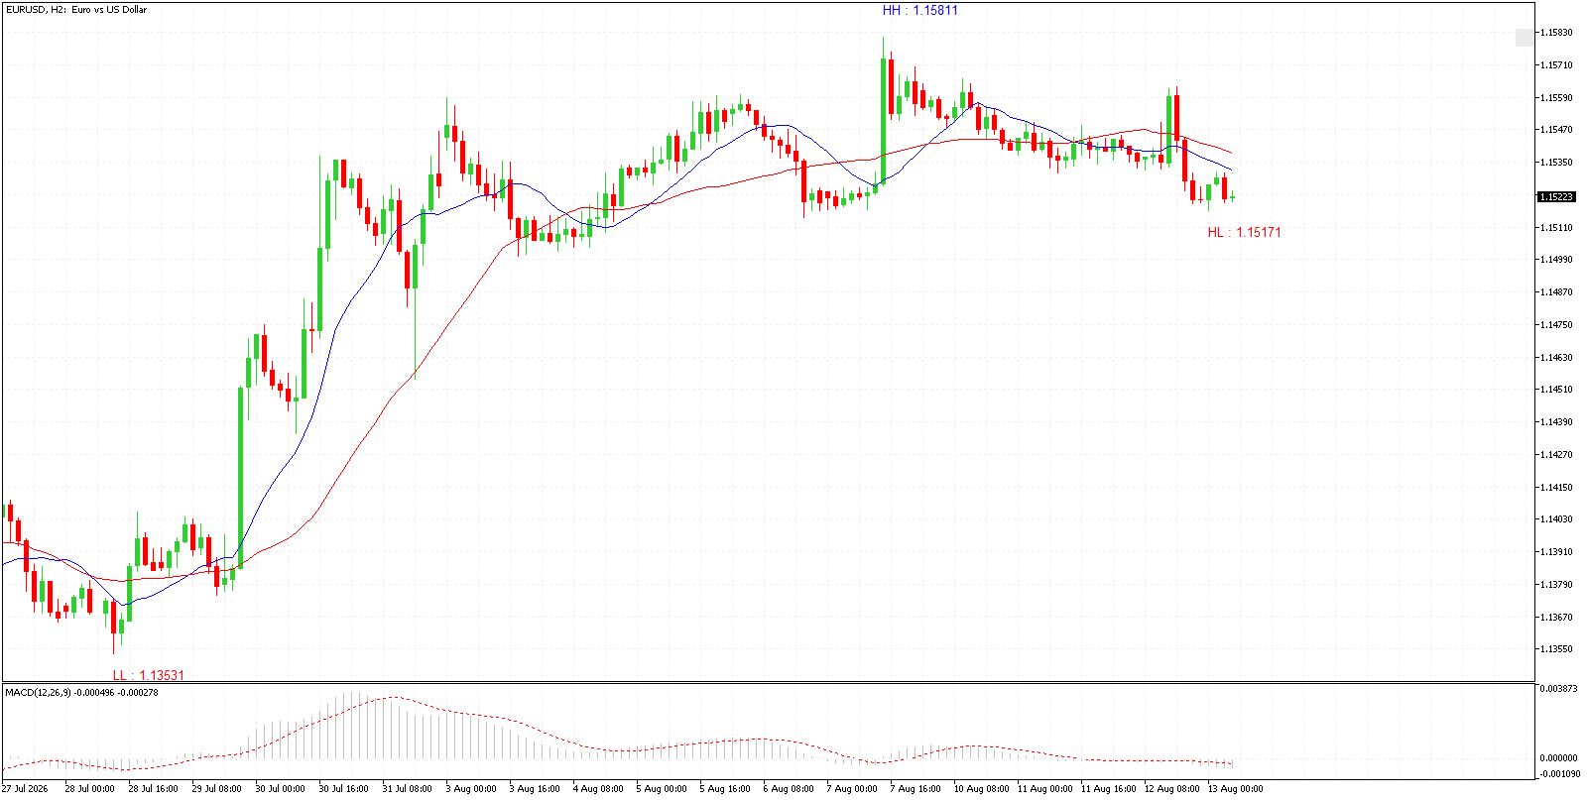This screenshot has width=1587, height=800.
Task: Click the MACD(12,26,9) indicator label
Action: [x=81, y=692]
